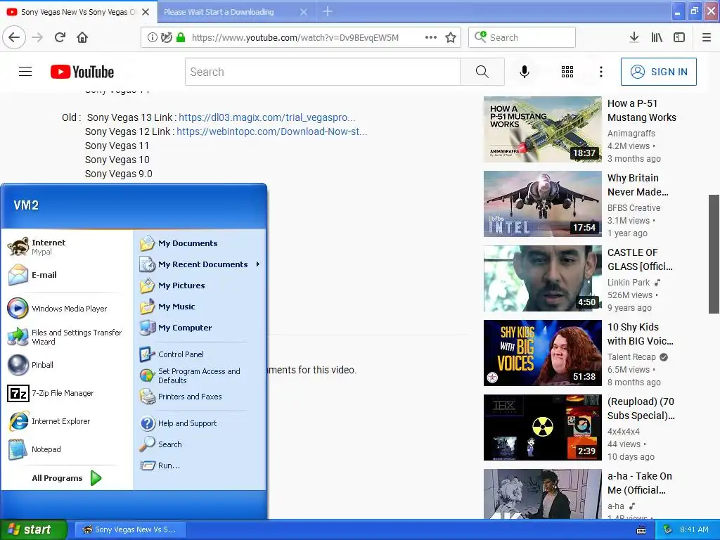Open CASTLE OF GLASS video thumbnail
This screenshot has width=720, height=540.
click(x=542, y=278)
